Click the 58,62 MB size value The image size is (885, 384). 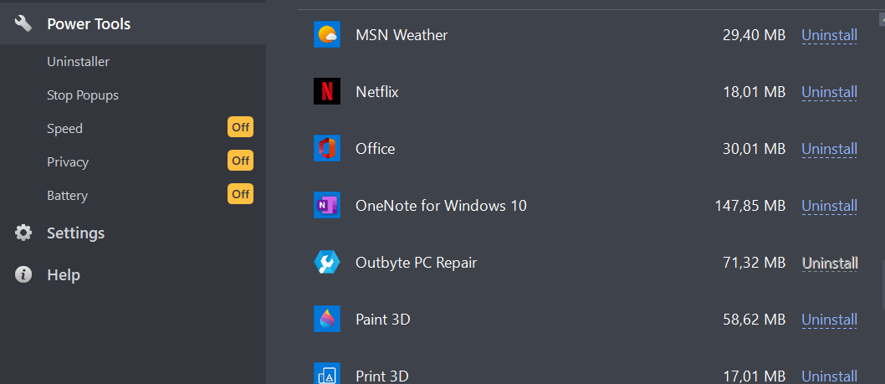tap(754, 320)
